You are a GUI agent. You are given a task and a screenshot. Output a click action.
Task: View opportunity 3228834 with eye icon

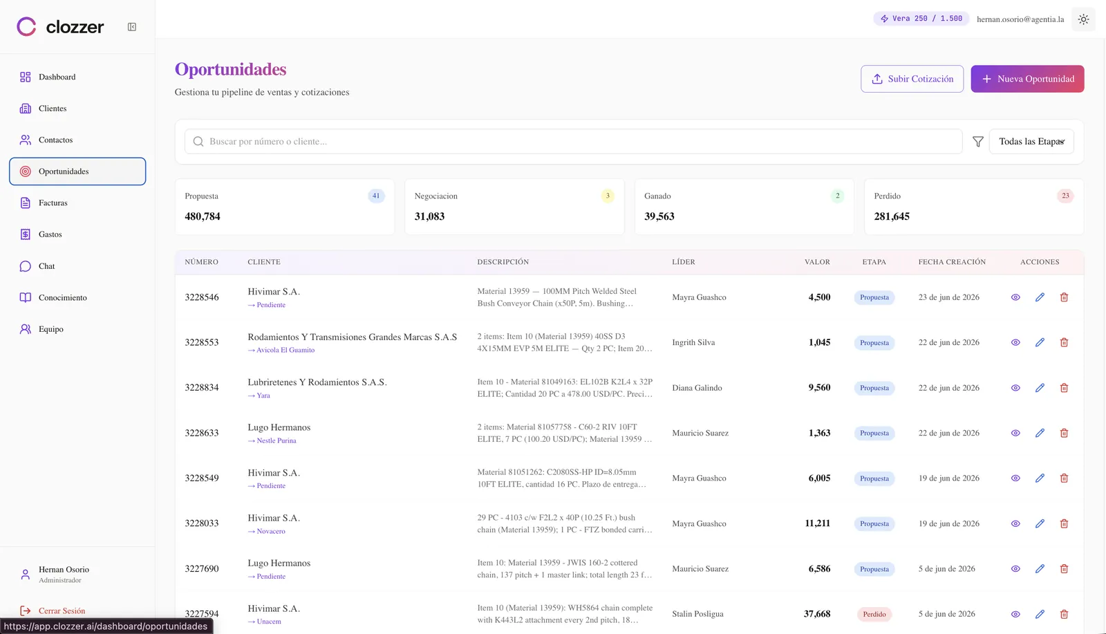click(1015, 388)
